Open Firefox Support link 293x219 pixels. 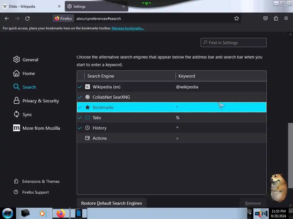[x=35, y=192]
